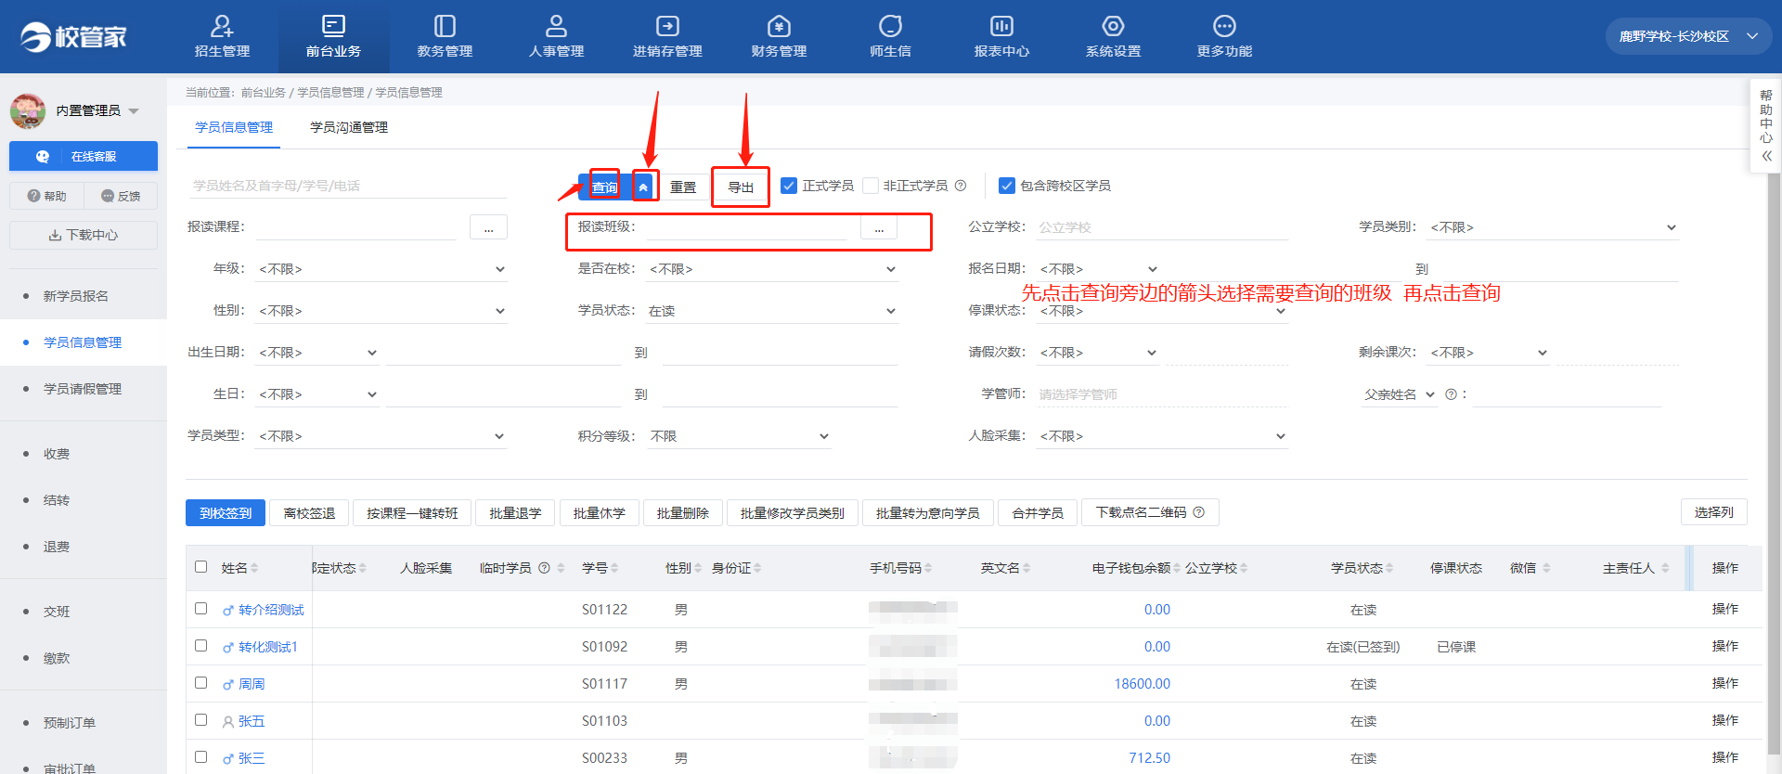Open student link 周周
Viewport: 1782px width, 774px height.
pyautogui.click(x=252, y=684)
